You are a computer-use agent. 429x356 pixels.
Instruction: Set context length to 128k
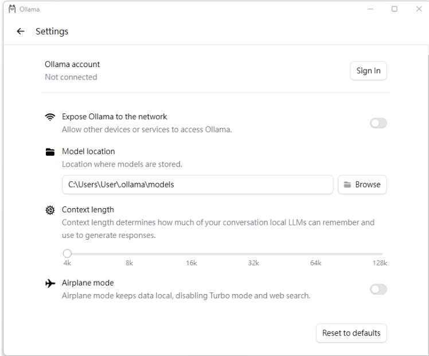pos(381,253)
